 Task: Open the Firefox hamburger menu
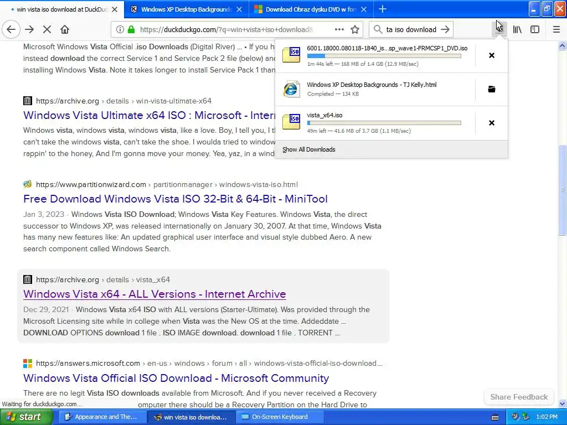pos(556,29)
